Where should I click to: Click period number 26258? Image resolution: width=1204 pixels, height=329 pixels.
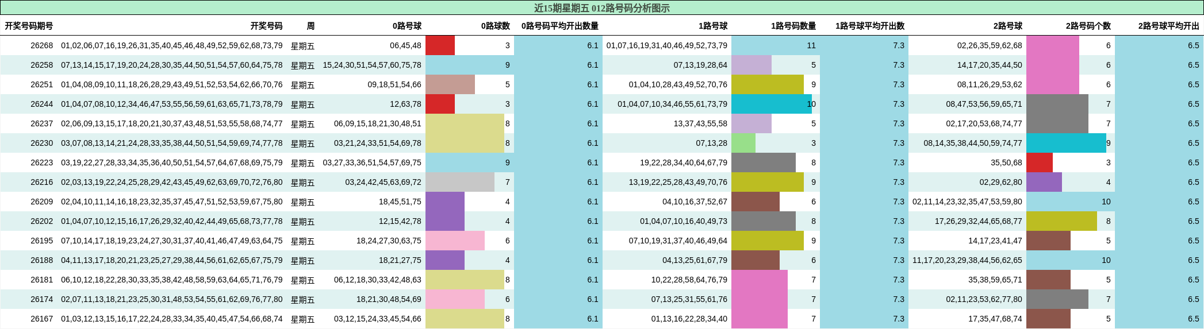41,65
